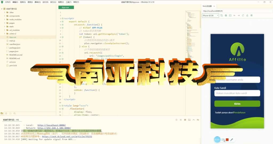Click the Pendaftaran link in preview
The width and height of the screenshot is (273, 144).
(x=240, y=112)
